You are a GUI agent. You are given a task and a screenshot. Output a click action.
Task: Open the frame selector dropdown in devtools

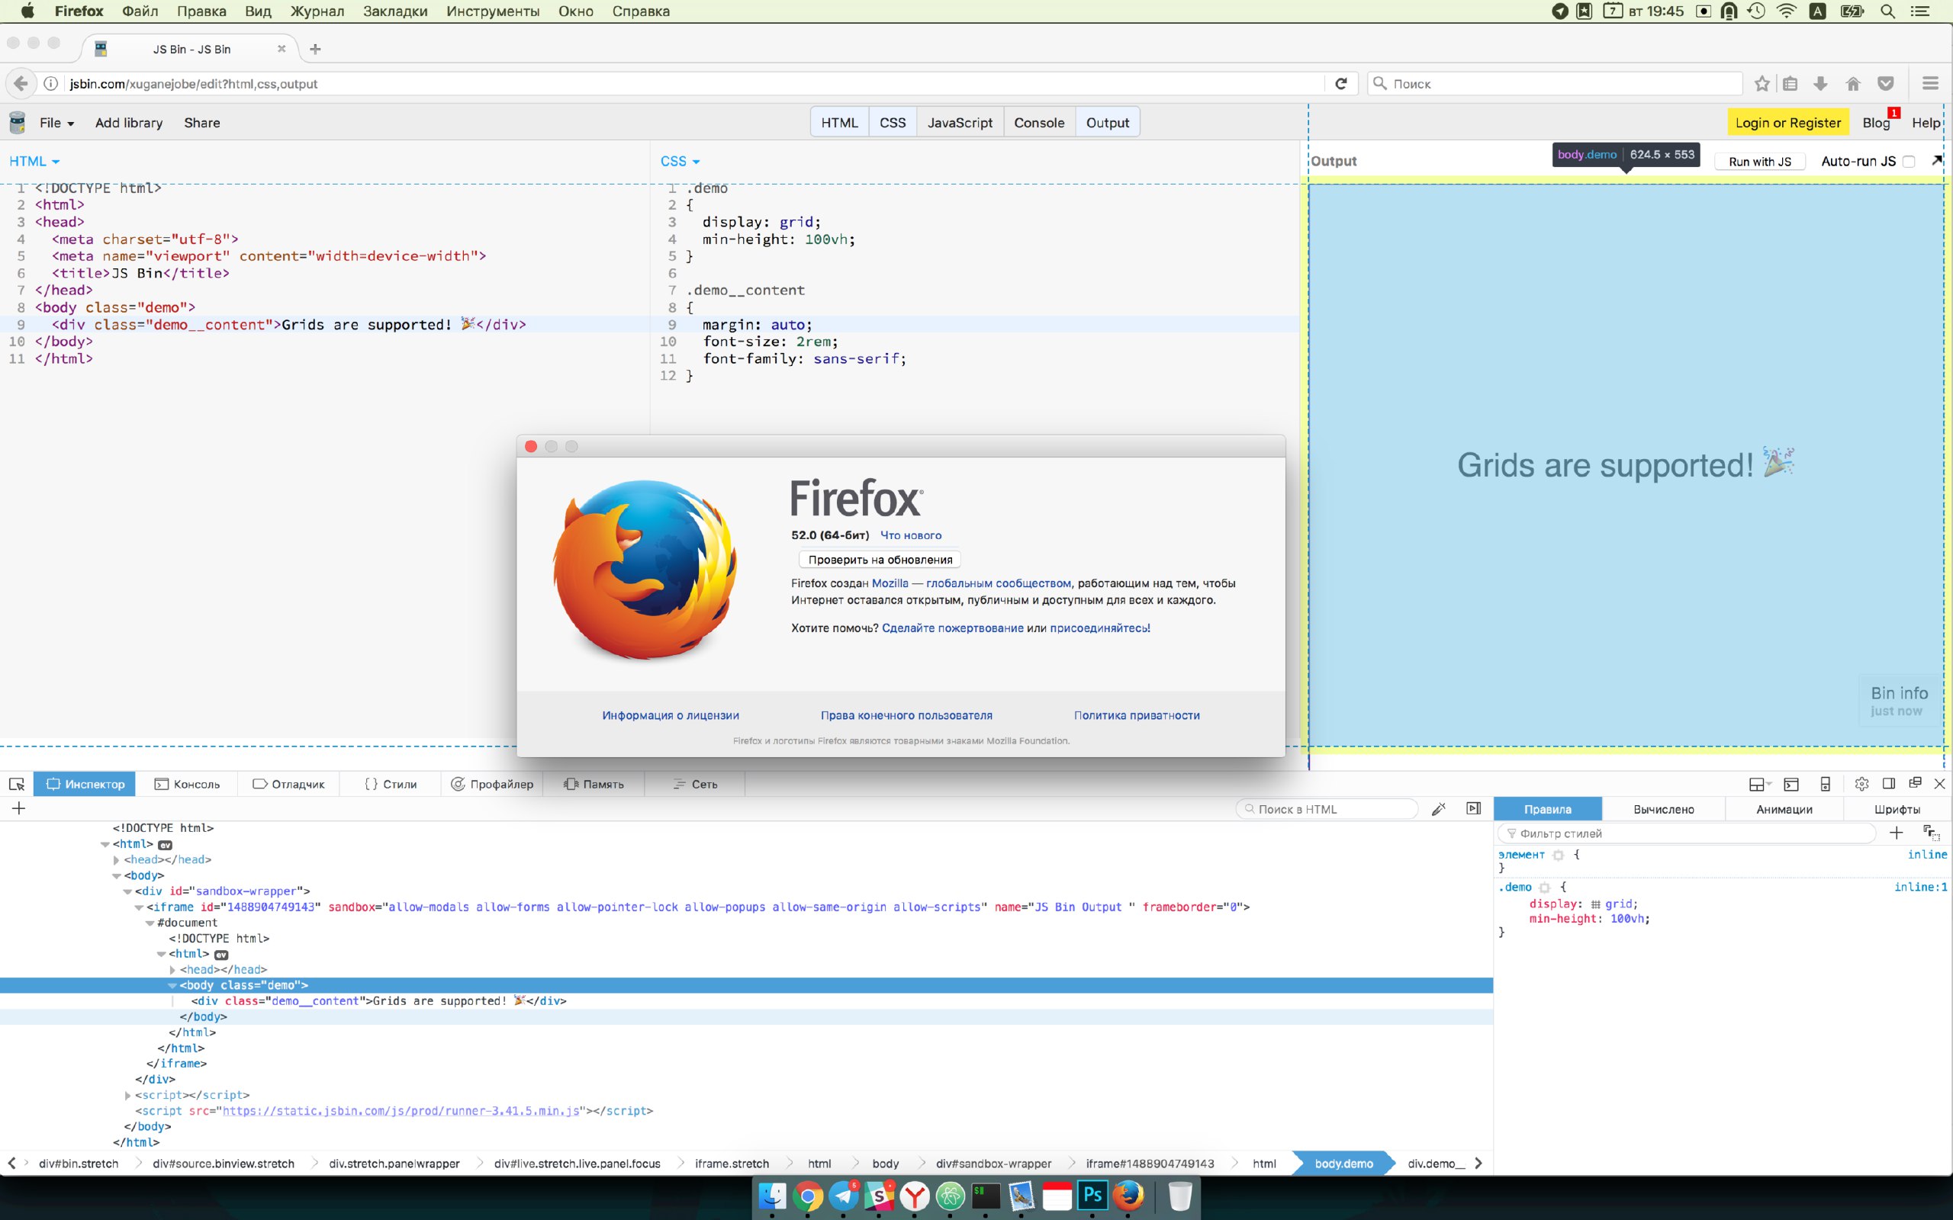click(1758, 784)
